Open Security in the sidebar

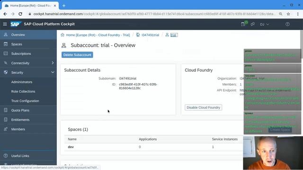coord(28,72)
